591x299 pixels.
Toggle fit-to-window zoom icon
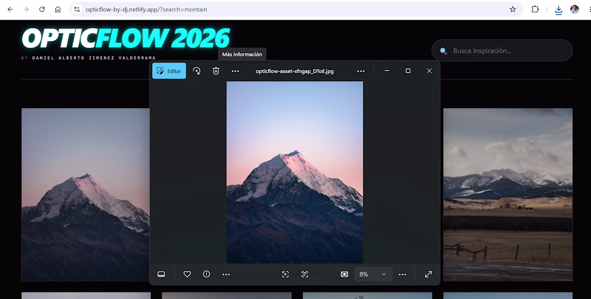click(344, 274)
